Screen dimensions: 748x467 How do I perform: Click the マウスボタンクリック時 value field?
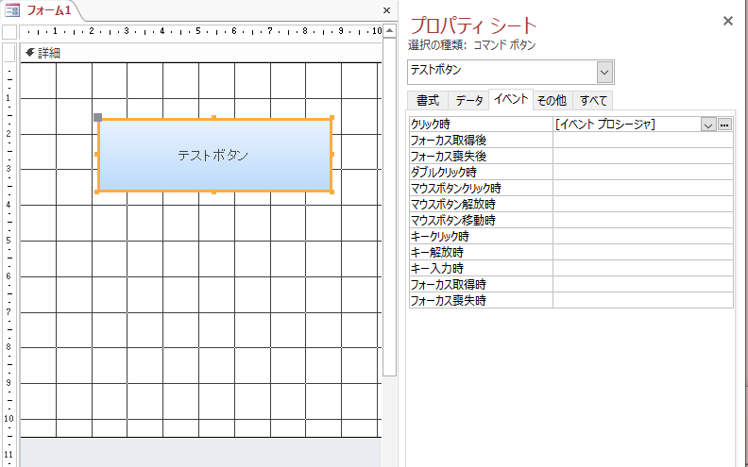[643, 189]
